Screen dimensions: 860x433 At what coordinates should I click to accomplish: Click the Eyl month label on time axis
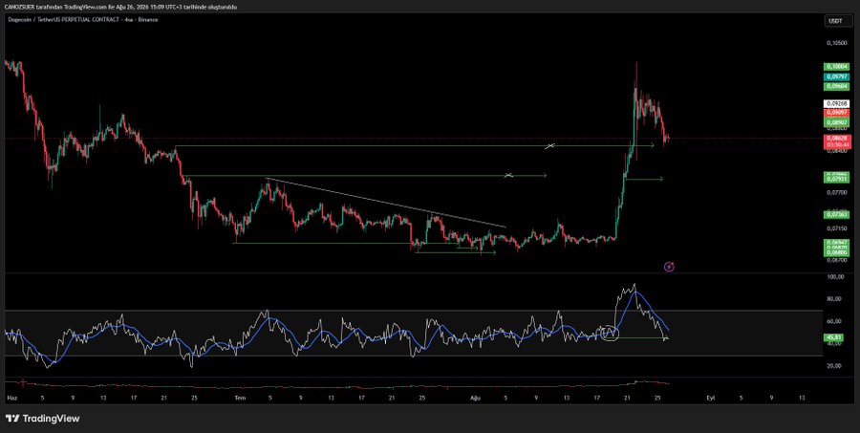pos(710,397)
